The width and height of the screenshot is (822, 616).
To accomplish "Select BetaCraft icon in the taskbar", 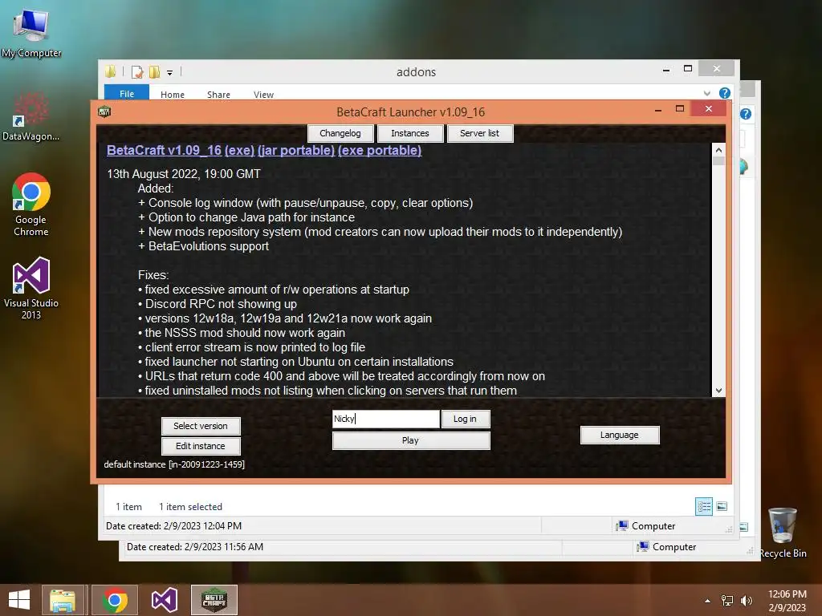I will (214, 600).
